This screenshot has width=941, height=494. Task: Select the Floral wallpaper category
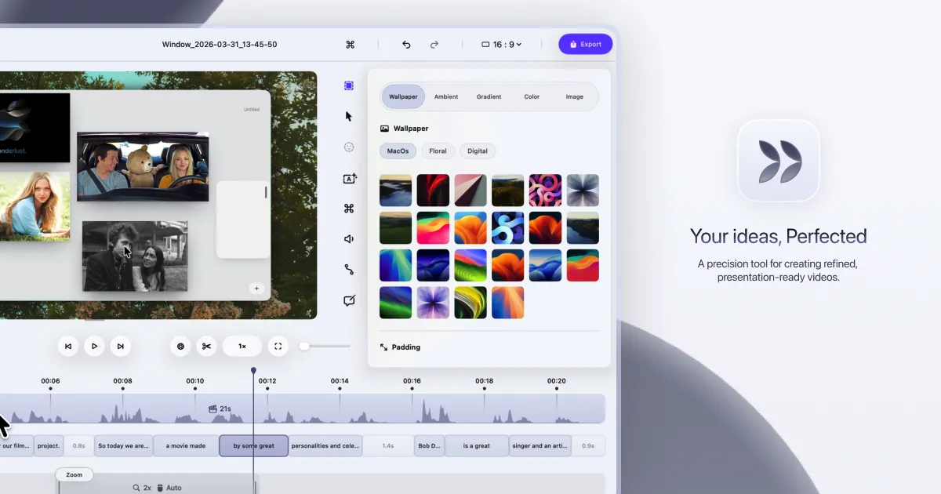438,151
